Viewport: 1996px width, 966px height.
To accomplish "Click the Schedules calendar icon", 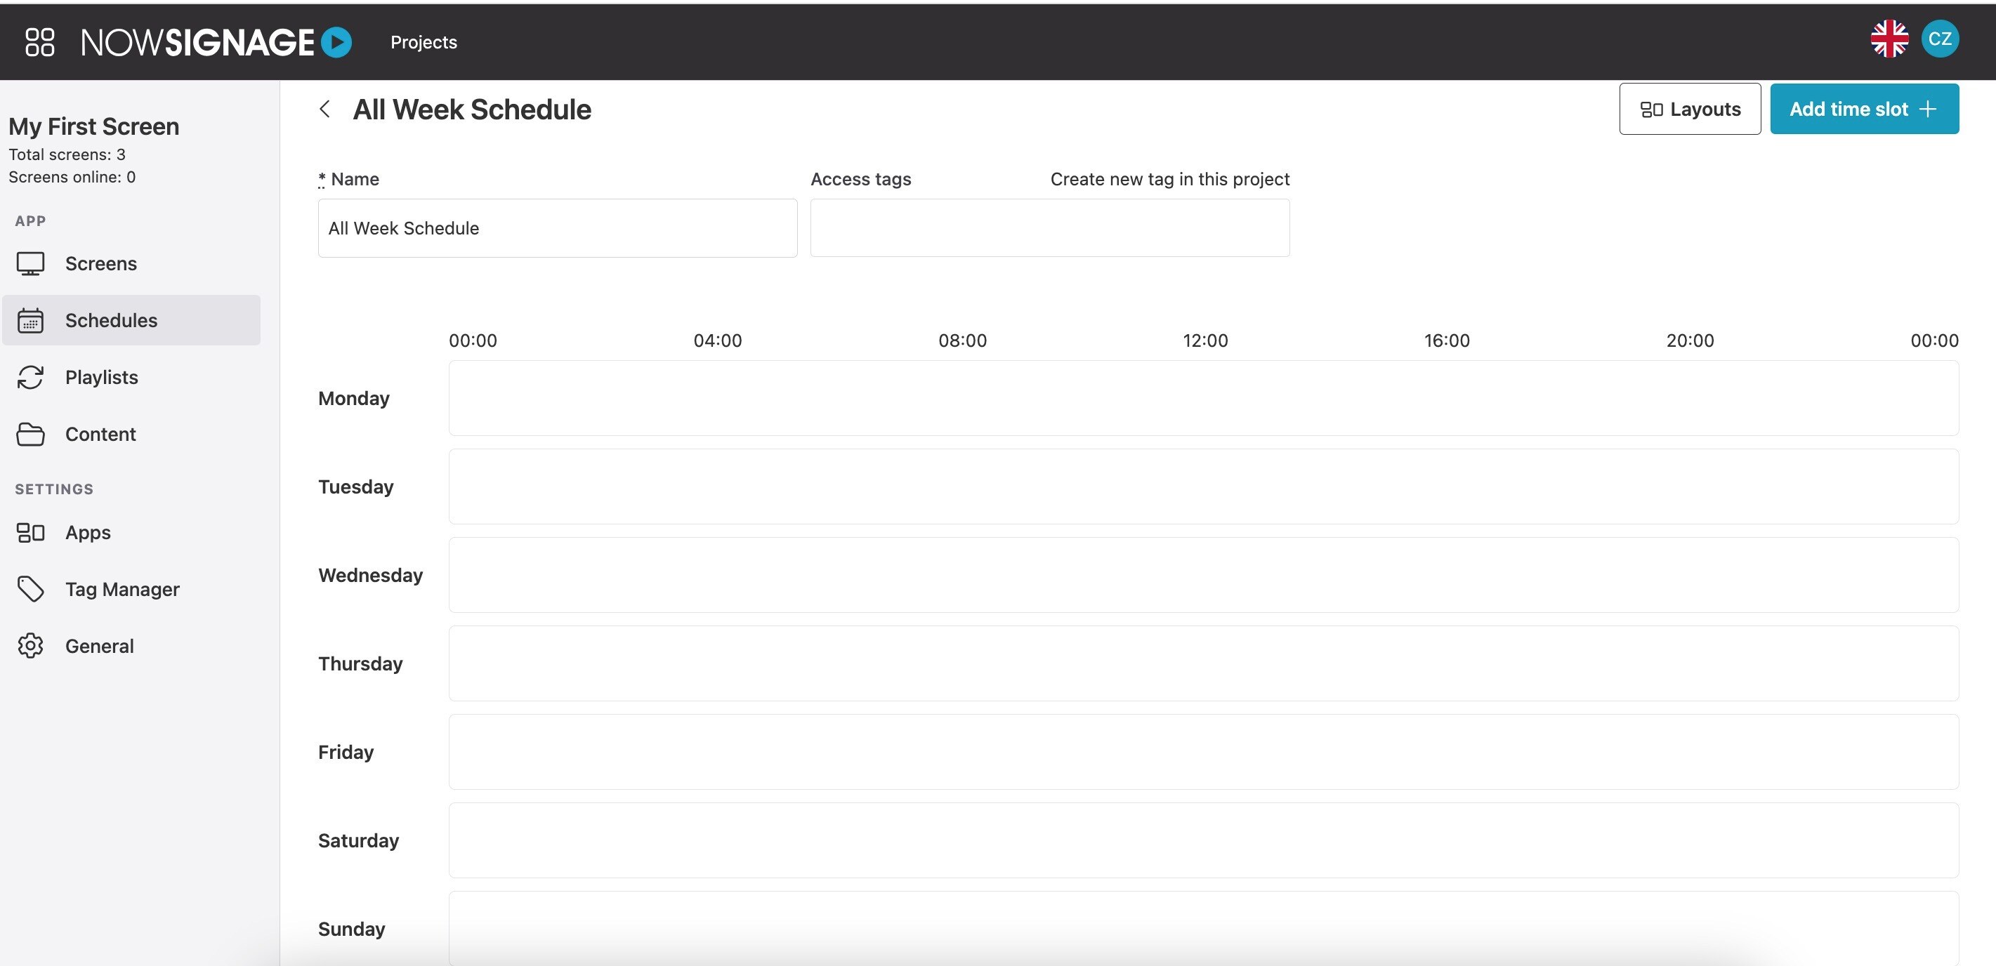I will click(x=30, y=320).
